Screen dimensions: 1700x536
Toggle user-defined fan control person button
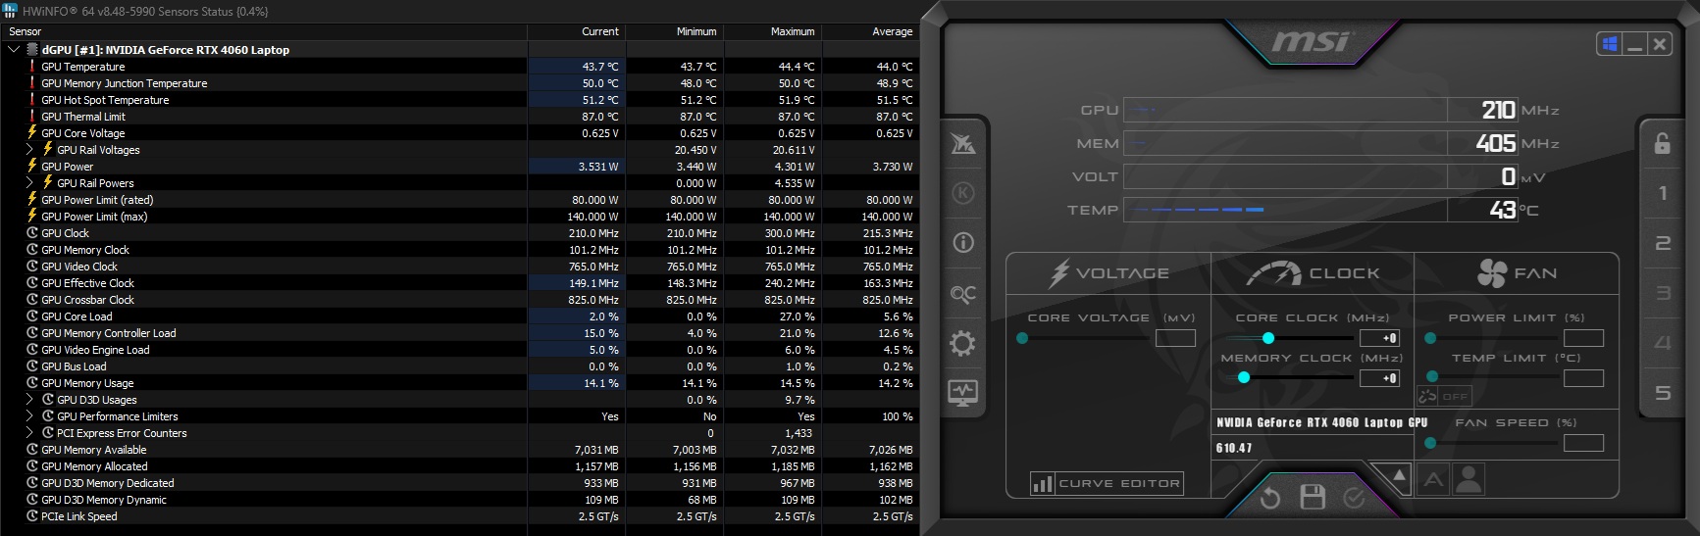(1468, 480)
